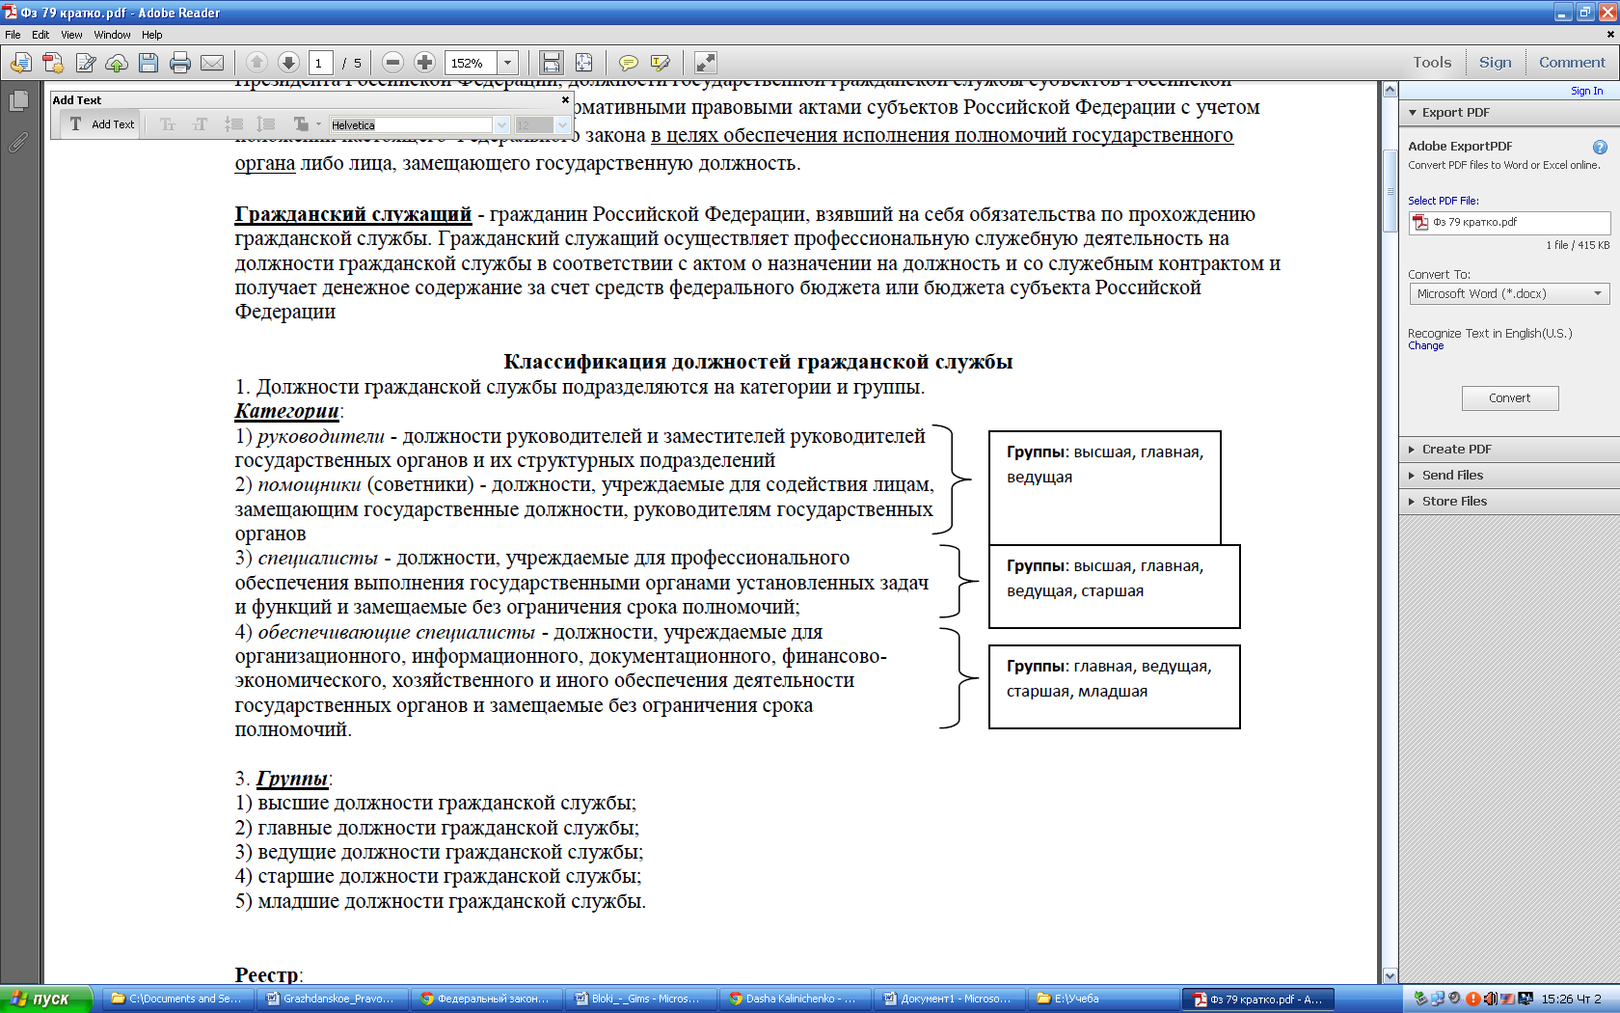Viewport: 1620px width, 1013px height.
Task: Open the Edit menu
Action: (x=40, y=35)
